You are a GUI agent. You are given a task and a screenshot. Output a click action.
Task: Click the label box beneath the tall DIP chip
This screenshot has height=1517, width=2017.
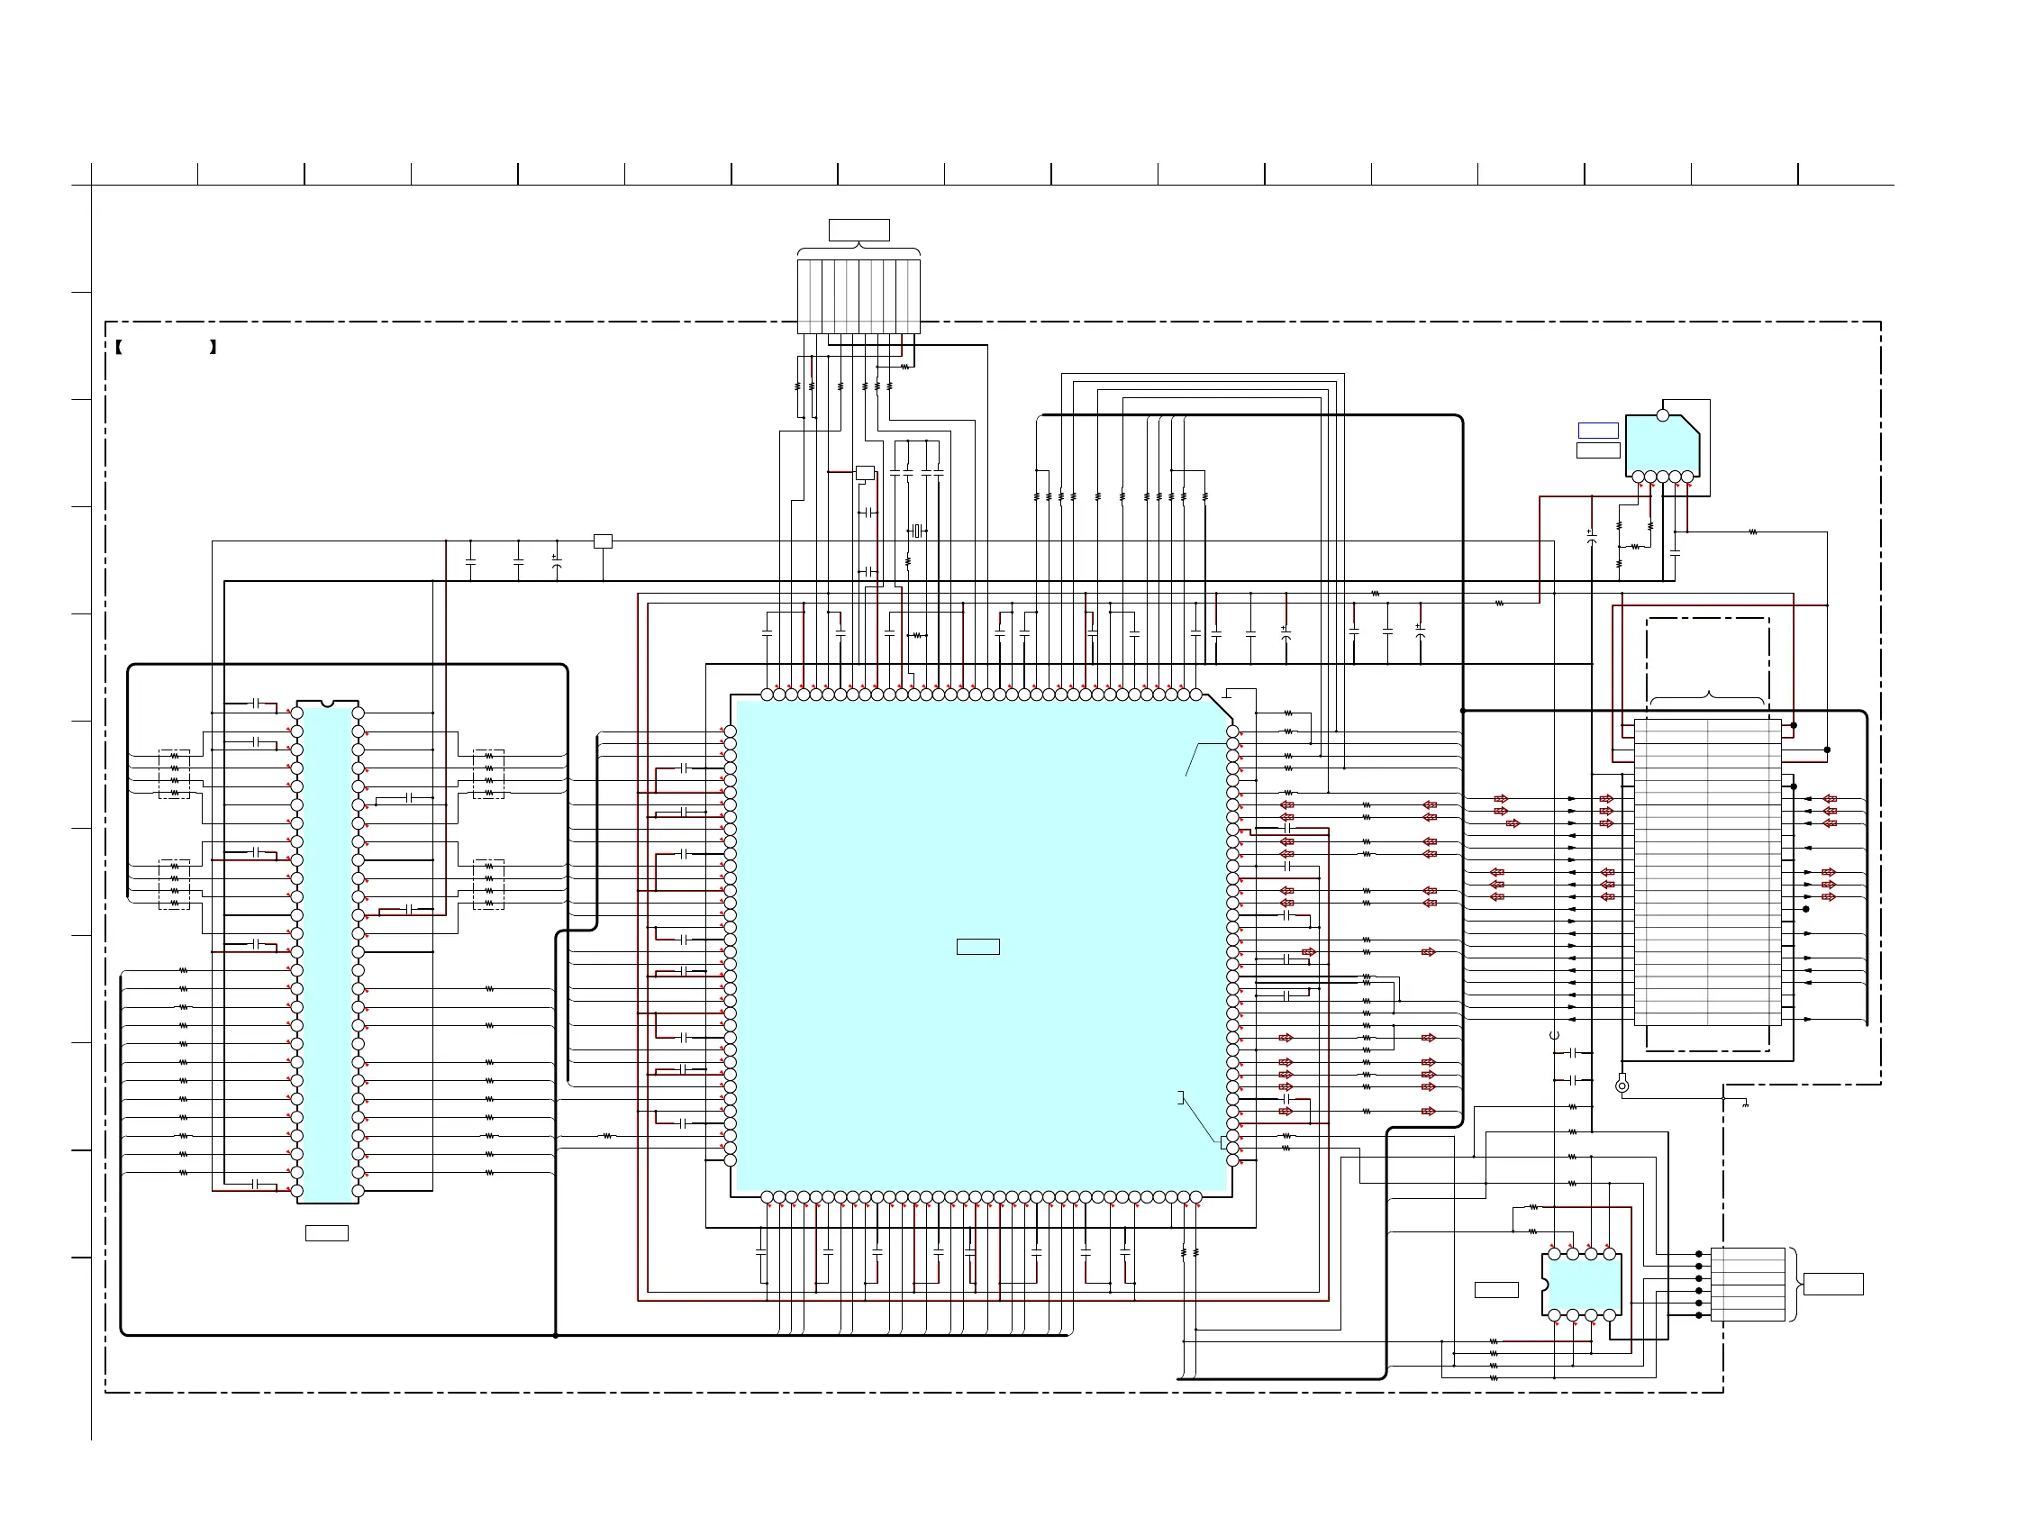[326, 1233]
